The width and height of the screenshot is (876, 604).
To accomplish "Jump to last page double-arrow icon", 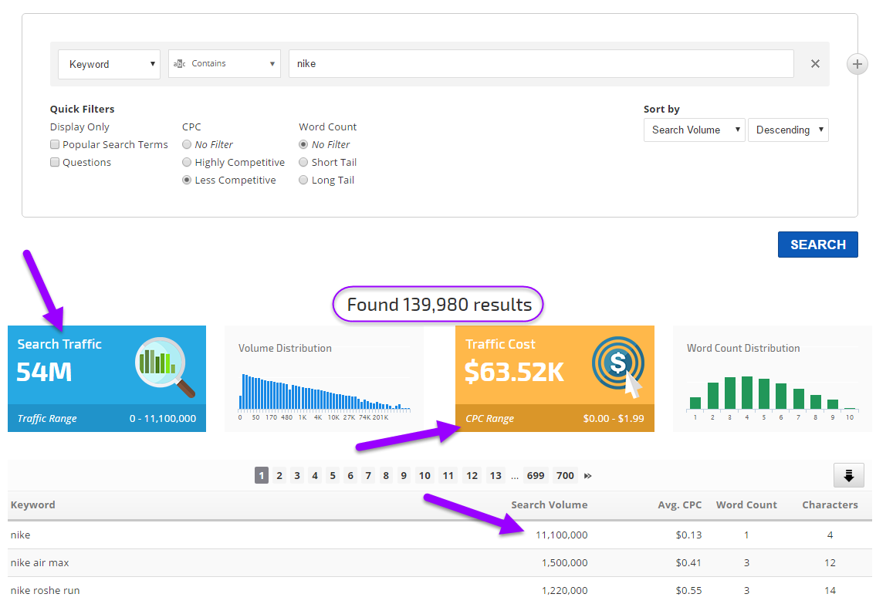I will 588,476.
